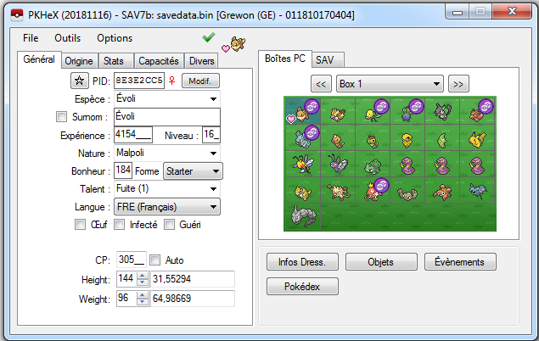Select the Kakuna sprite in the box
The width and height of the screenshot is (539, 341).
(407, 140)
